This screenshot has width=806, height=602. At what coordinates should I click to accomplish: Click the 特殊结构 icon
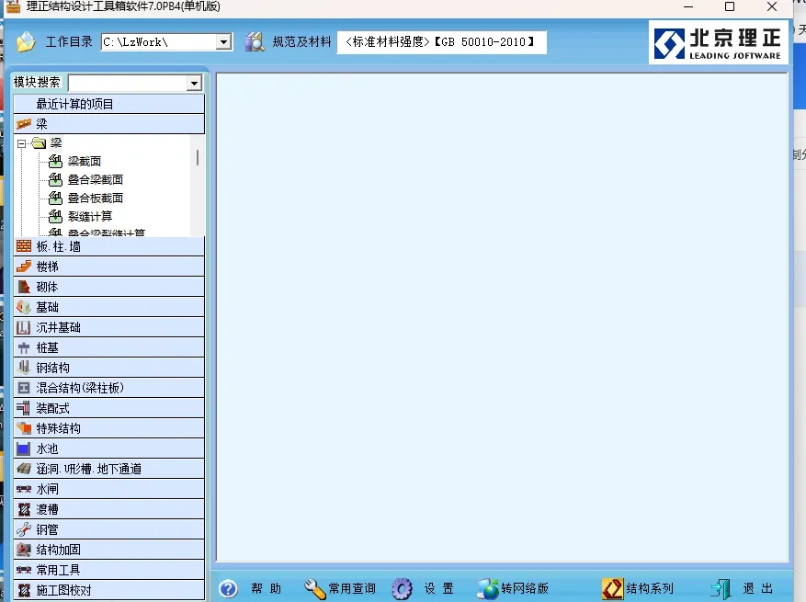[x=24, y=428]
